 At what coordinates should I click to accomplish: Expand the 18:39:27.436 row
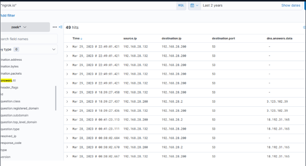tap(67, 111)
